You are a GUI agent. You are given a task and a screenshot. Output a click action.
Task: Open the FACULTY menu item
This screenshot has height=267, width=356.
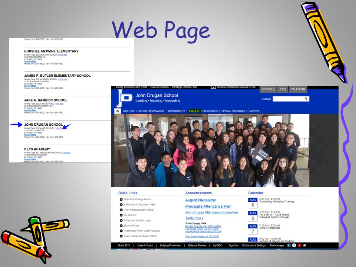(x=194, y=111)
